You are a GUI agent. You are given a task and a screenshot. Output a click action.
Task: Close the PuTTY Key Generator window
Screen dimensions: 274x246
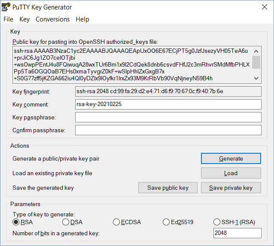tap(265, 7)
